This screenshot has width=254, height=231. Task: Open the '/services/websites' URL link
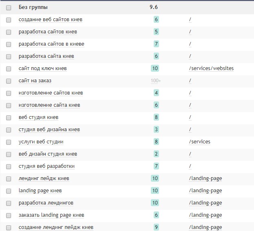click(211, 68)
